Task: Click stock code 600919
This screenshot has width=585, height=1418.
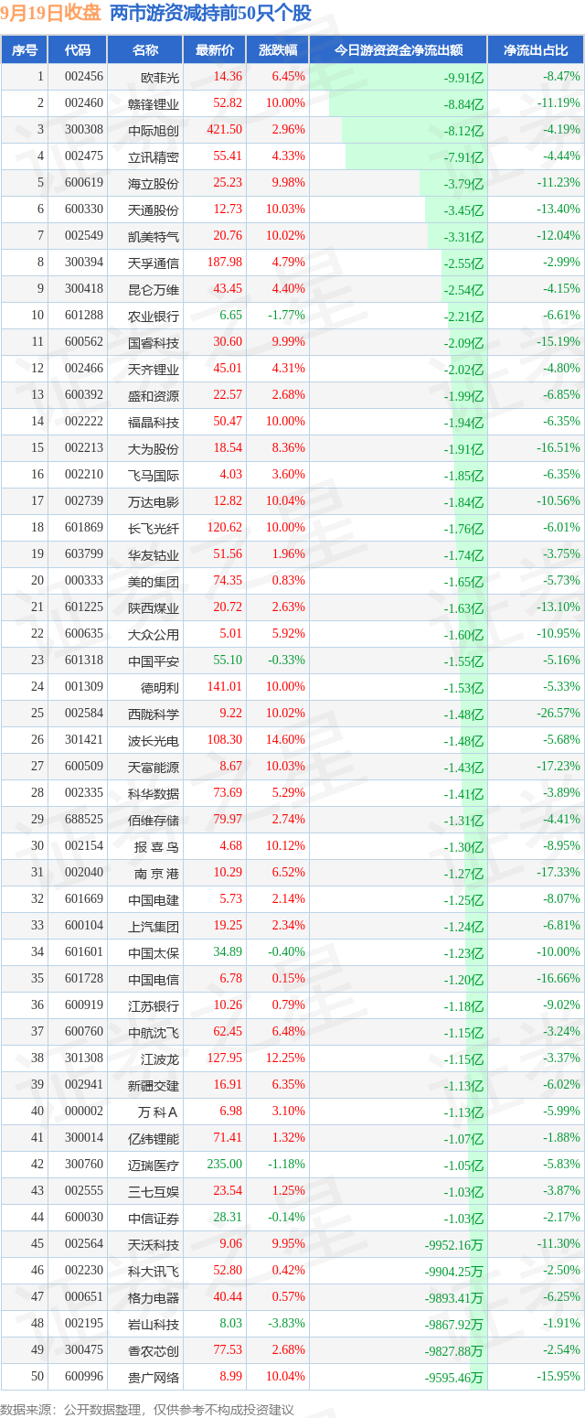Action: pyautogui.click(x=83, y=1005)
